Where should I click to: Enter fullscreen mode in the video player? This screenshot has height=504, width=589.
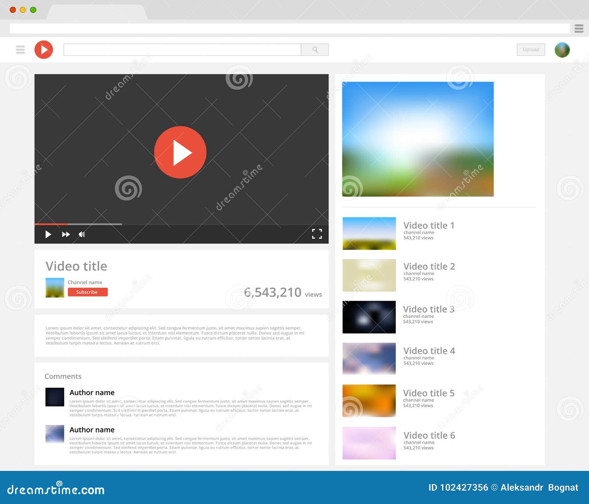317,234
